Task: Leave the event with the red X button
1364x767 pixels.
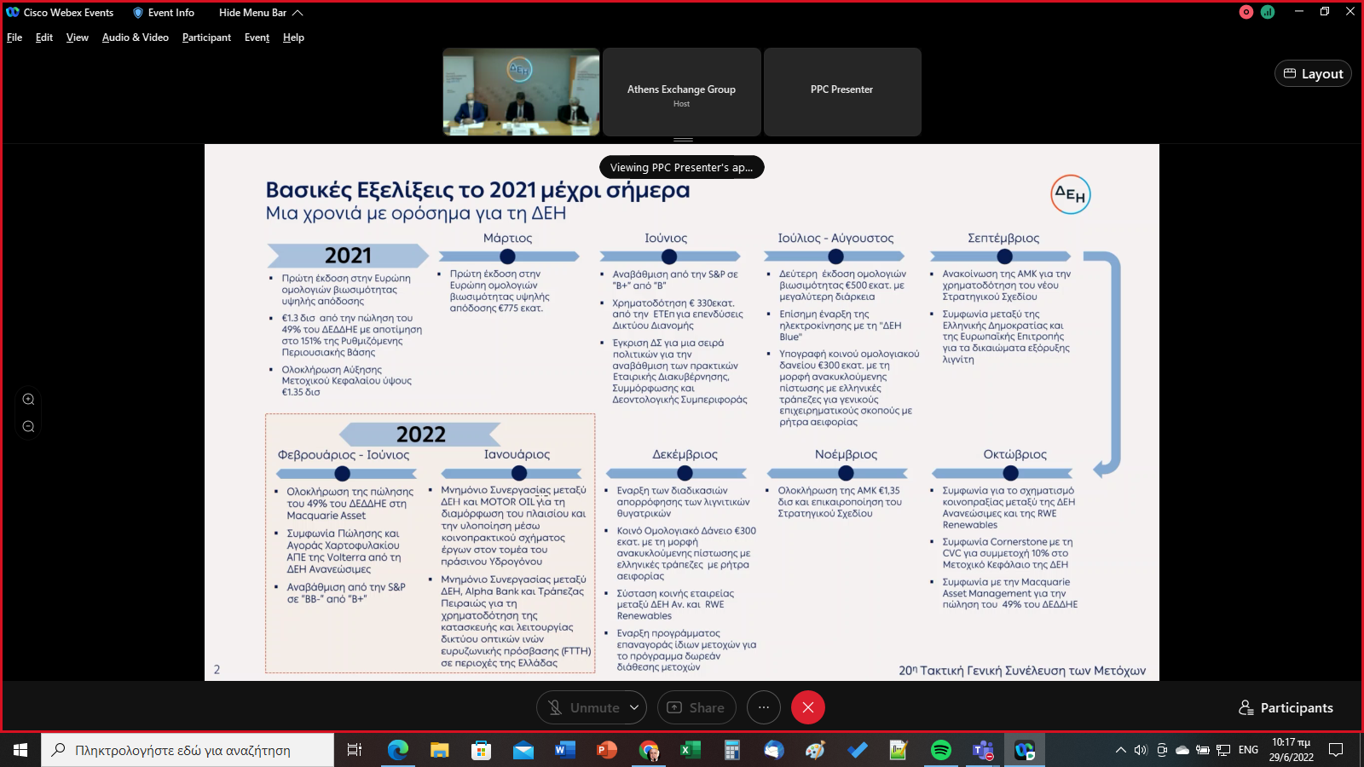Action: (x=808, y=707)
